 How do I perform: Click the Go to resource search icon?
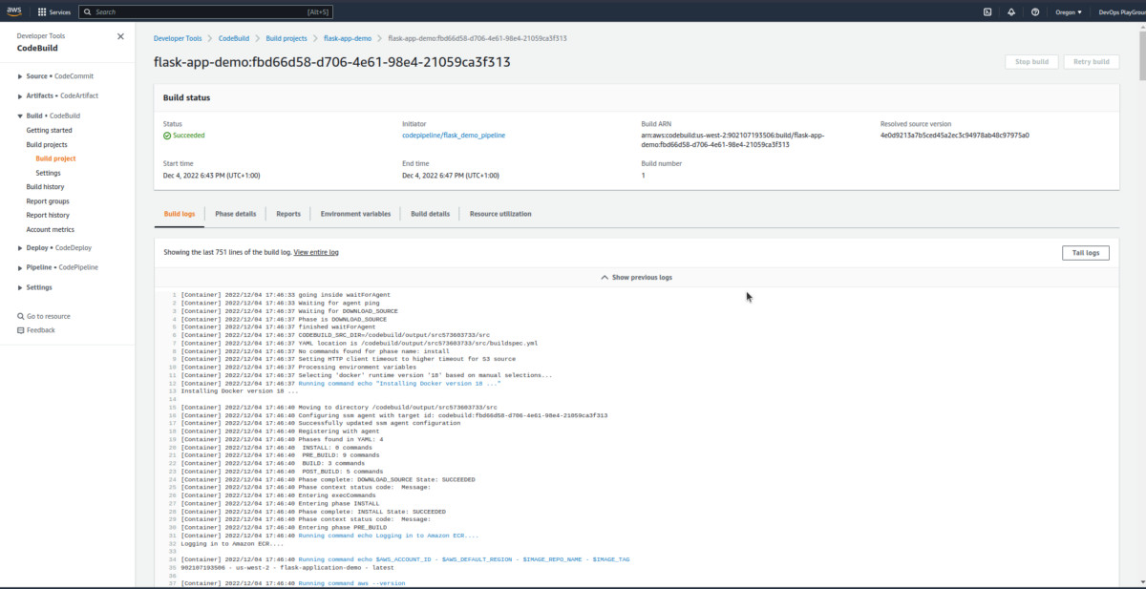click(x=21, y=316)
